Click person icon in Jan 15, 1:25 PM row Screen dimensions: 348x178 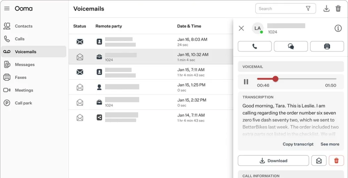coord(99,87)
